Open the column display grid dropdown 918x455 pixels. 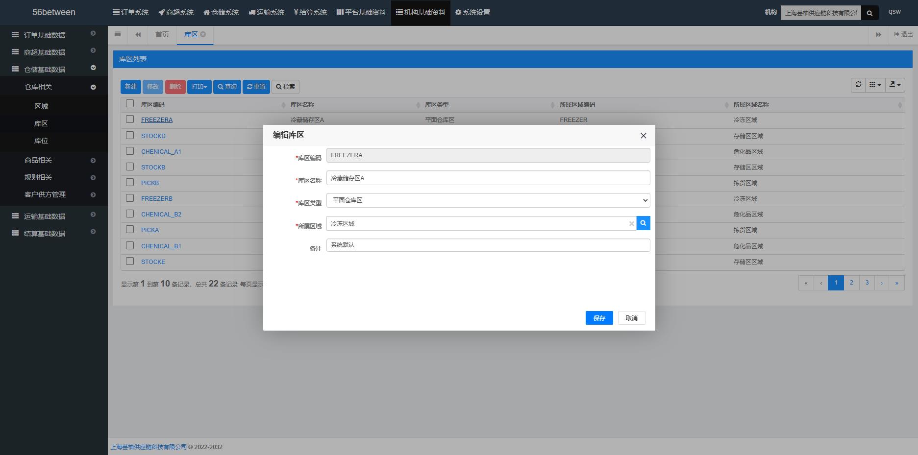[875, 85]
